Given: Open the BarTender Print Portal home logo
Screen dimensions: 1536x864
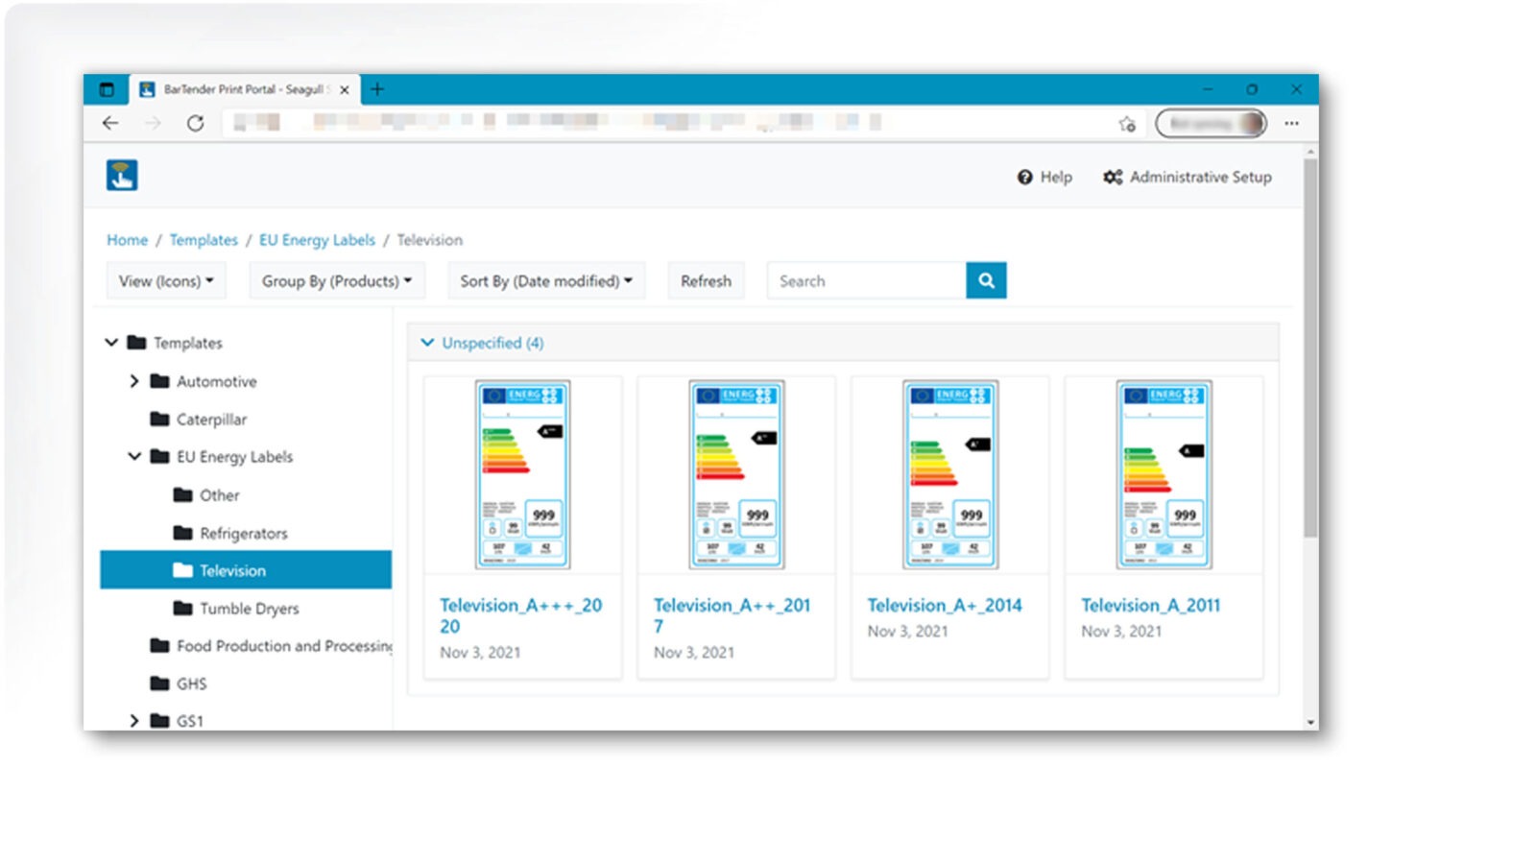Looking at the screenshot, I should (121, 176).
